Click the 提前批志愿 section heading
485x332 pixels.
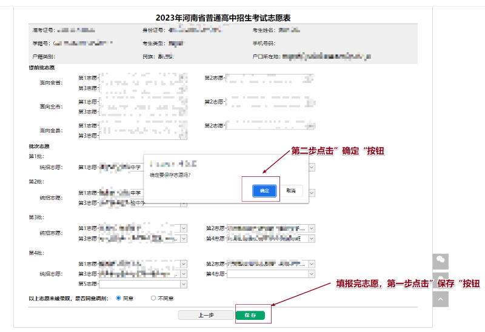[x=42, y=67]
